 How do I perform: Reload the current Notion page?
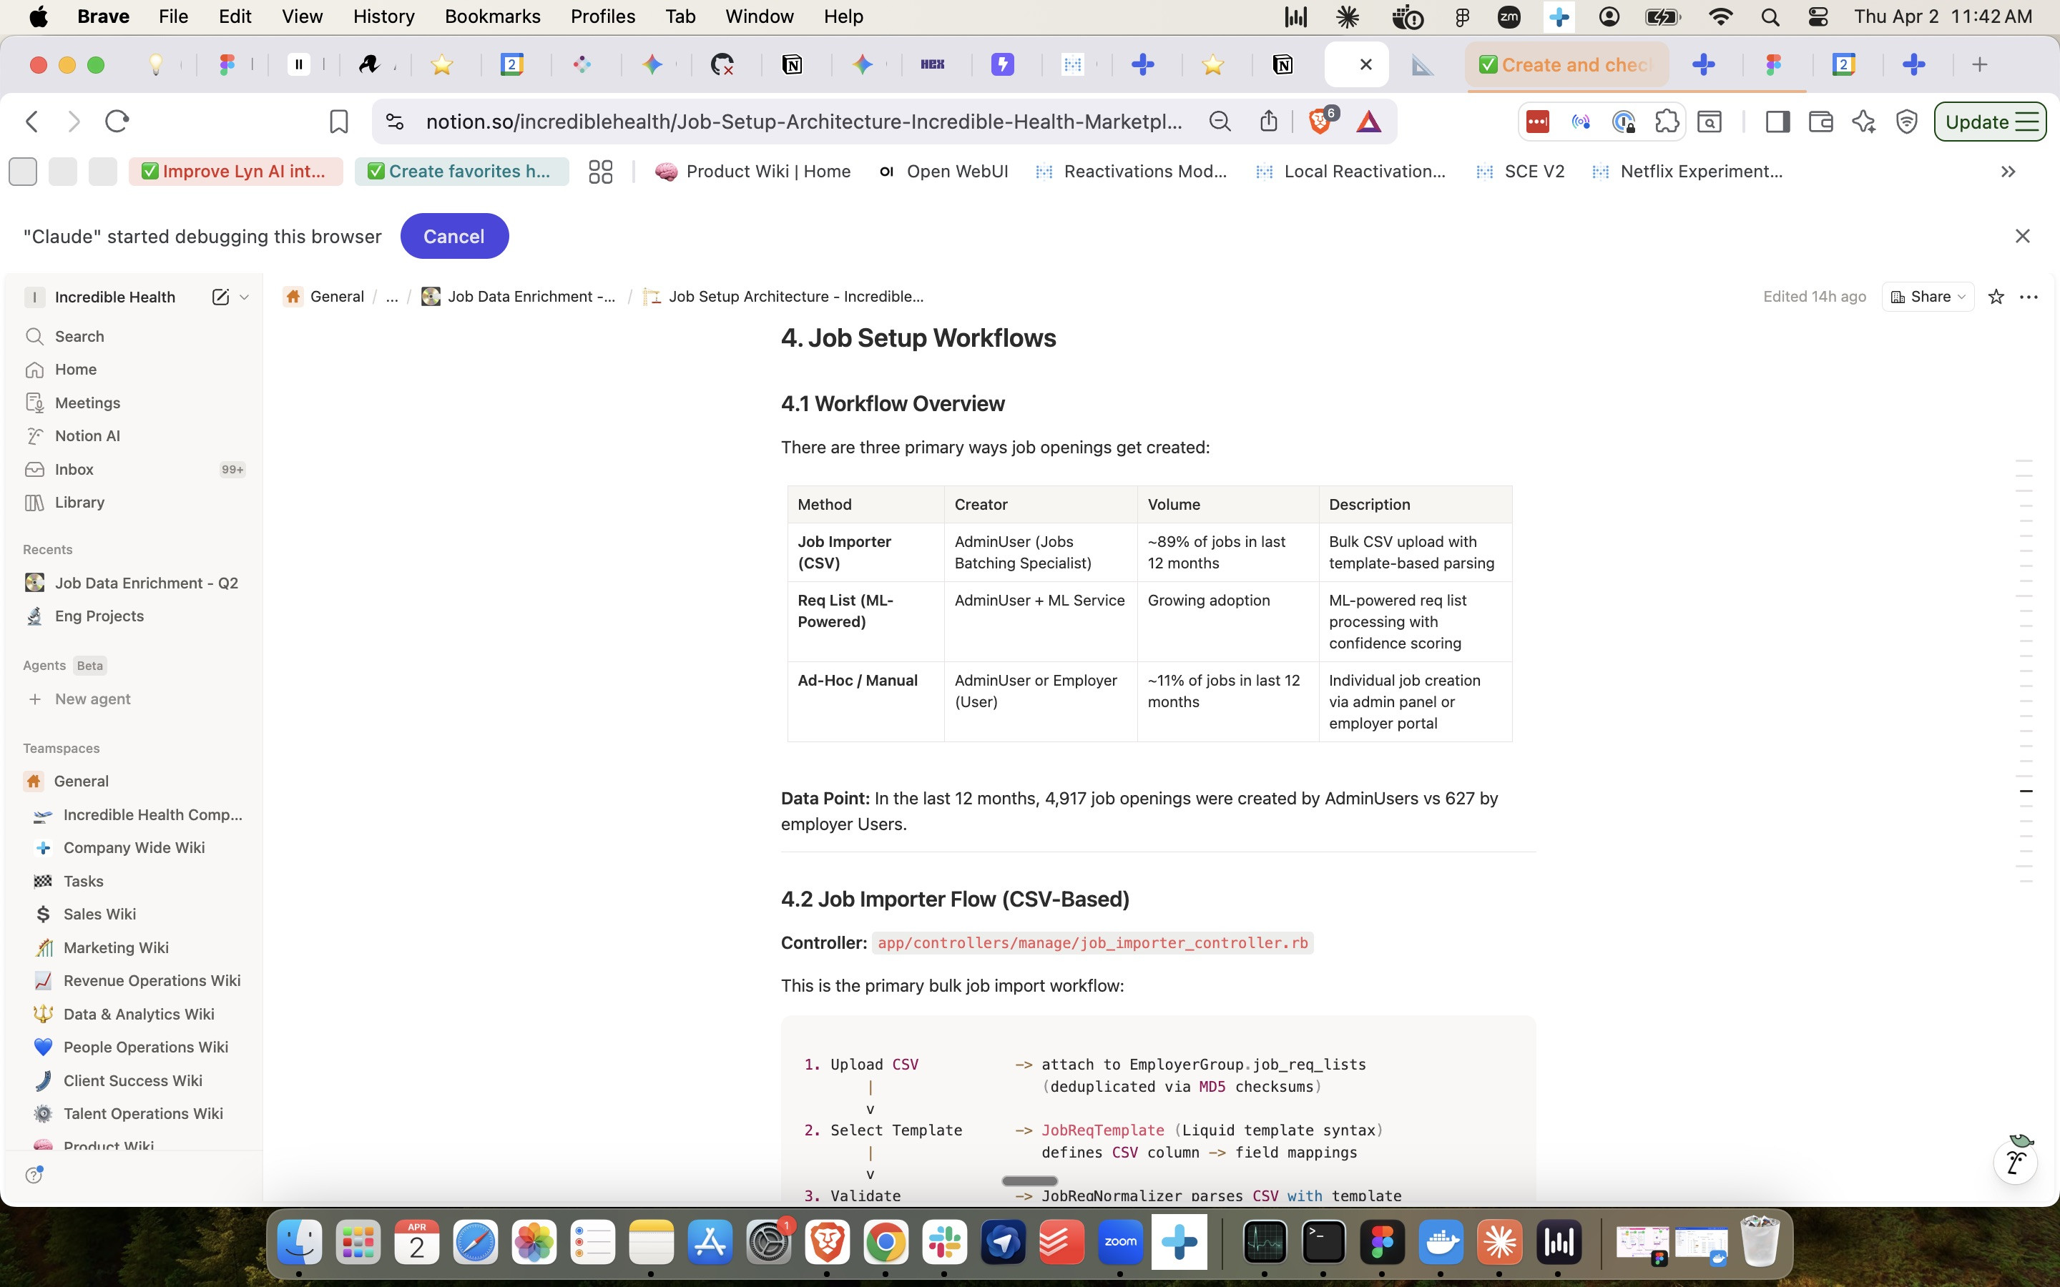pyautogui.click(x=117, y=122)
